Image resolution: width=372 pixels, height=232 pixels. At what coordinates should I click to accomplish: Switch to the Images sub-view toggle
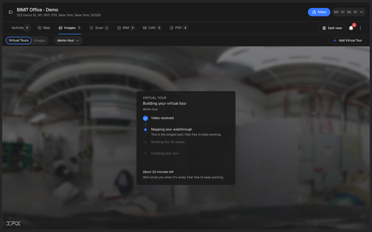[40, 40]
